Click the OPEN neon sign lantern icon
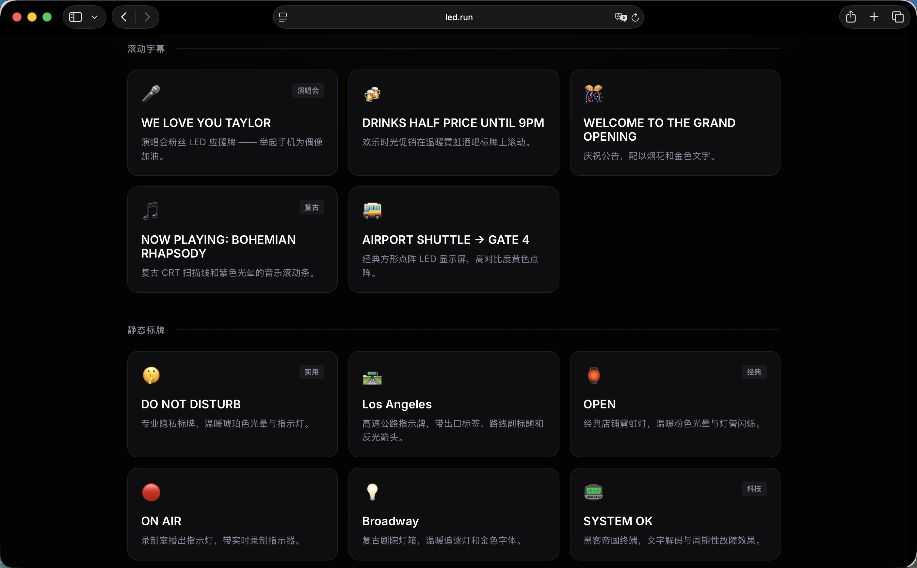 593,375
